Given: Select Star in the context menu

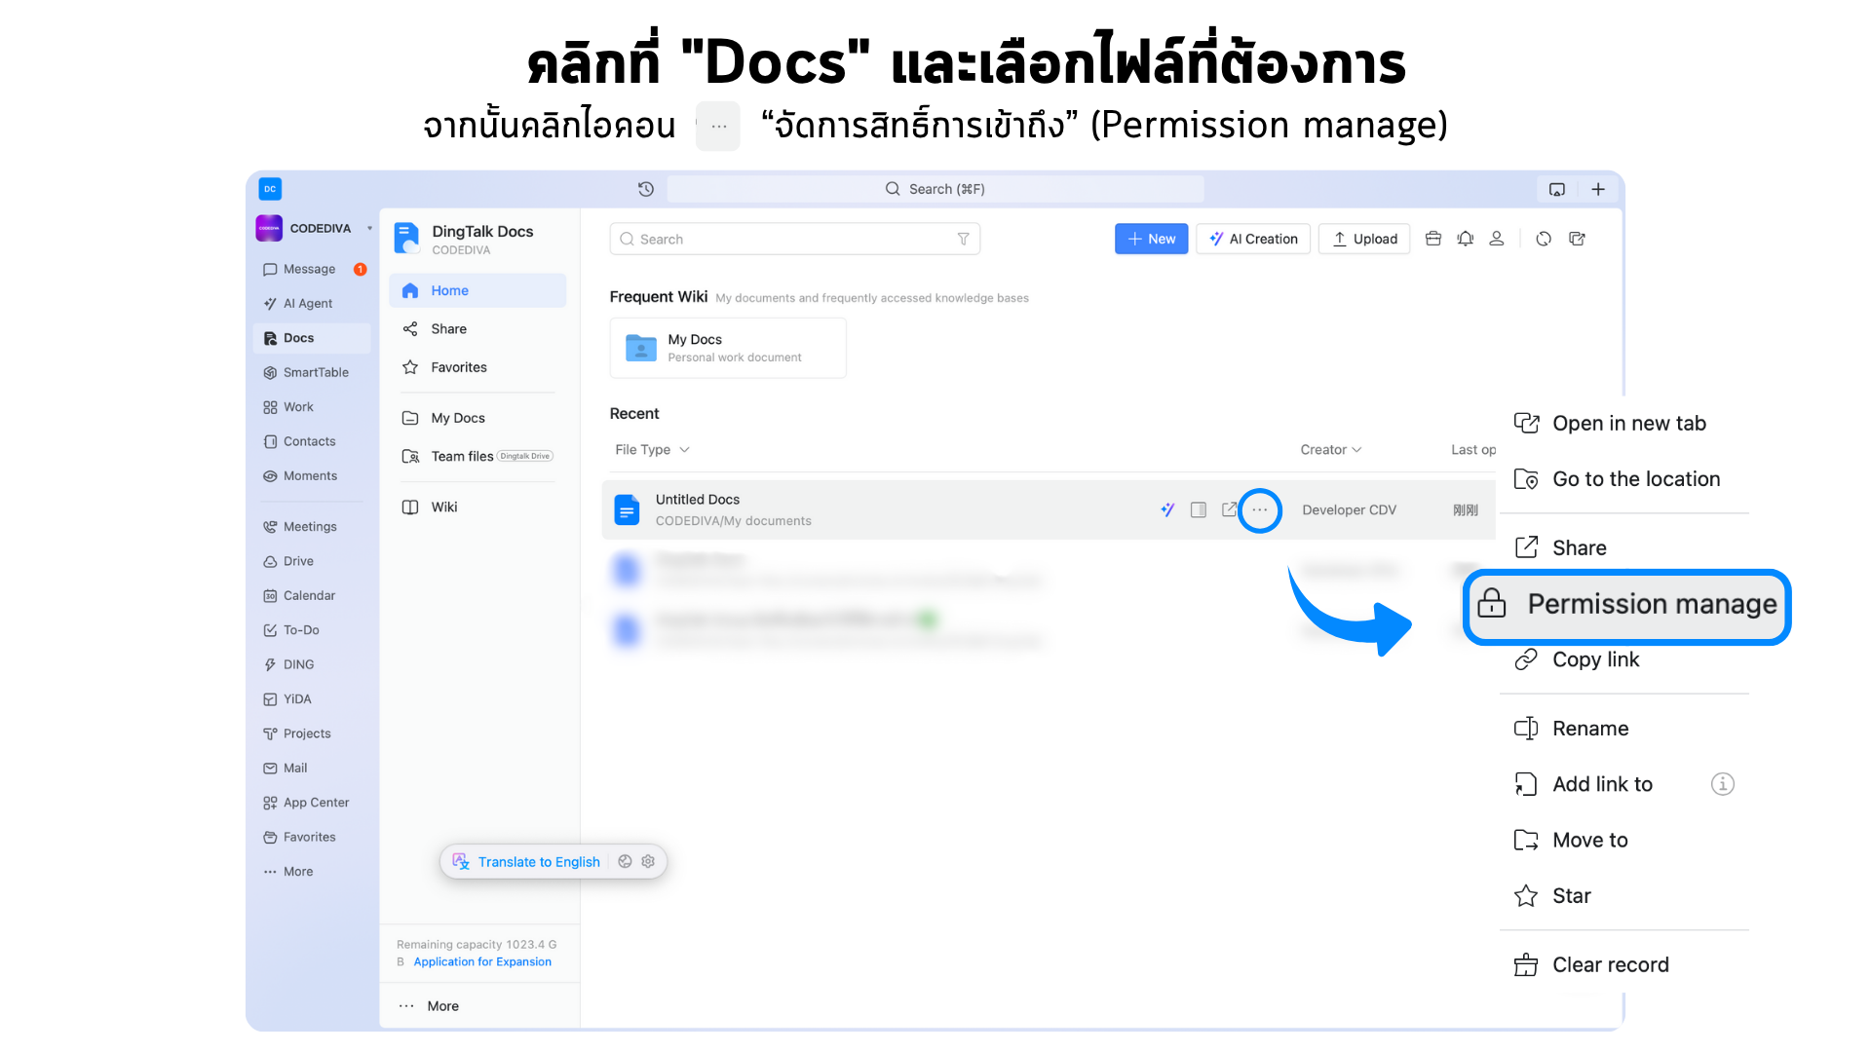Looking at the screenshot, I should click(x=1571, y=895).
